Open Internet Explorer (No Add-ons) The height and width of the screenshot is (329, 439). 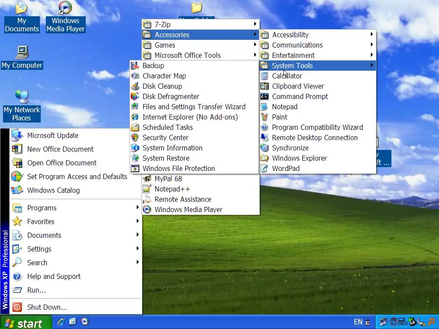194,117
